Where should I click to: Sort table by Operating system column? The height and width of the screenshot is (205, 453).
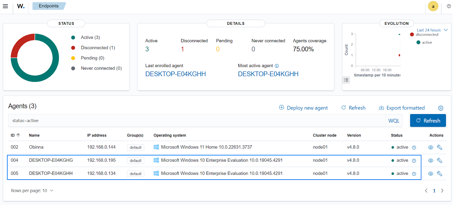(170, 135)
